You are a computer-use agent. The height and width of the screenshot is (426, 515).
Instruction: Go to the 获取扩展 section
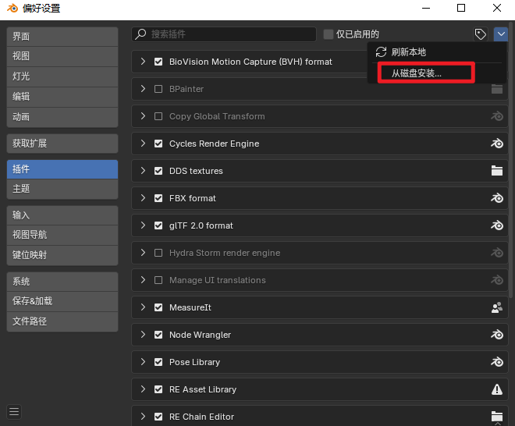point(62,144)
